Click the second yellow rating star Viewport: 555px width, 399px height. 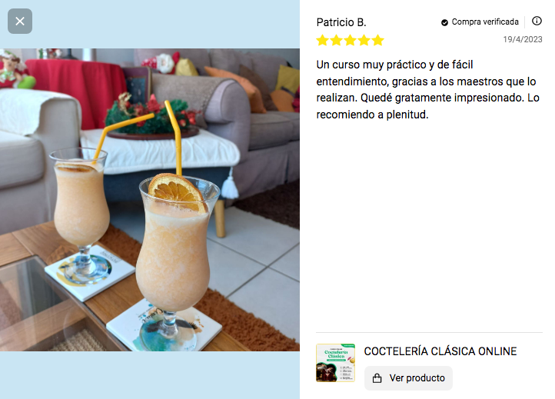click(x=336, y=40)
